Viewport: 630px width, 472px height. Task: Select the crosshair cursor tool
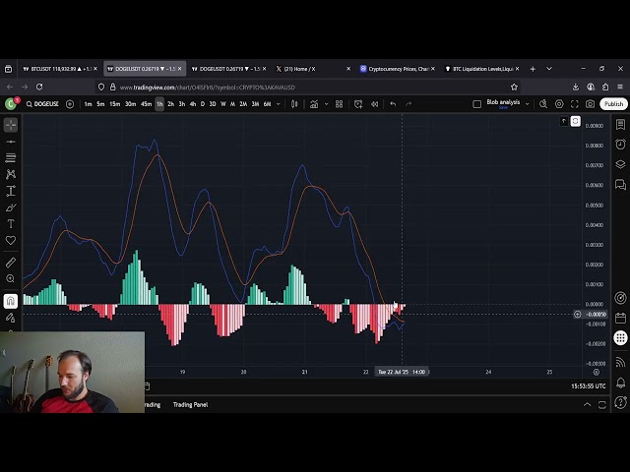(11, 125)
